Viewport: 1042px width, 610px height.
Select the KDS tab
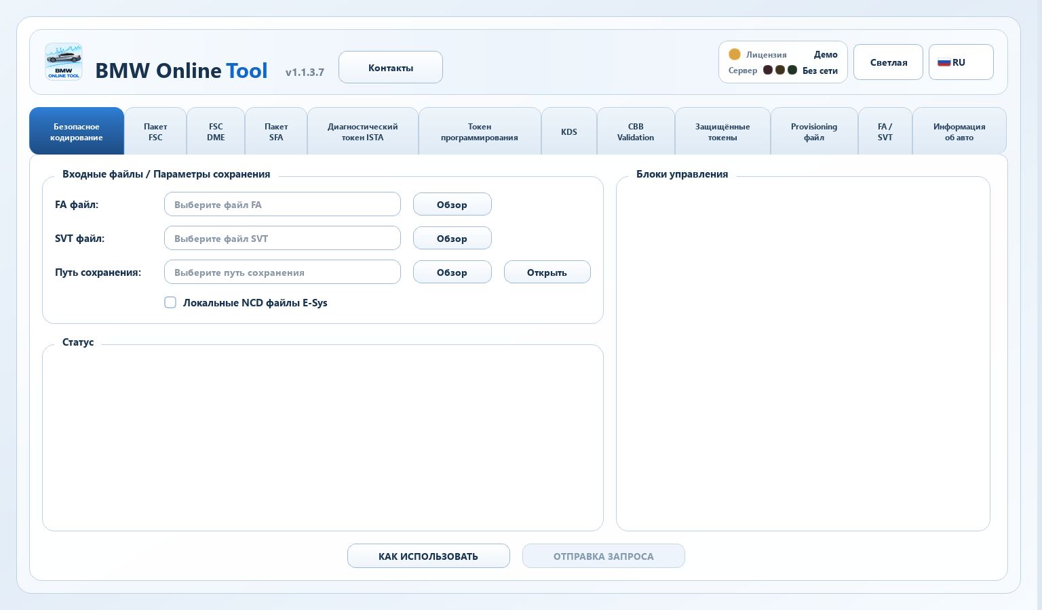(x=569, y=131)
